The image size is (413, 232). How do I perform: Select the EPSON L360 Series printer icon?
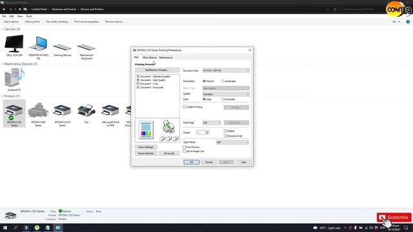38,110
